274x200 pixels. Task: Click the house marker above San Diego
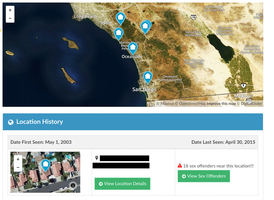coord(148,77)
